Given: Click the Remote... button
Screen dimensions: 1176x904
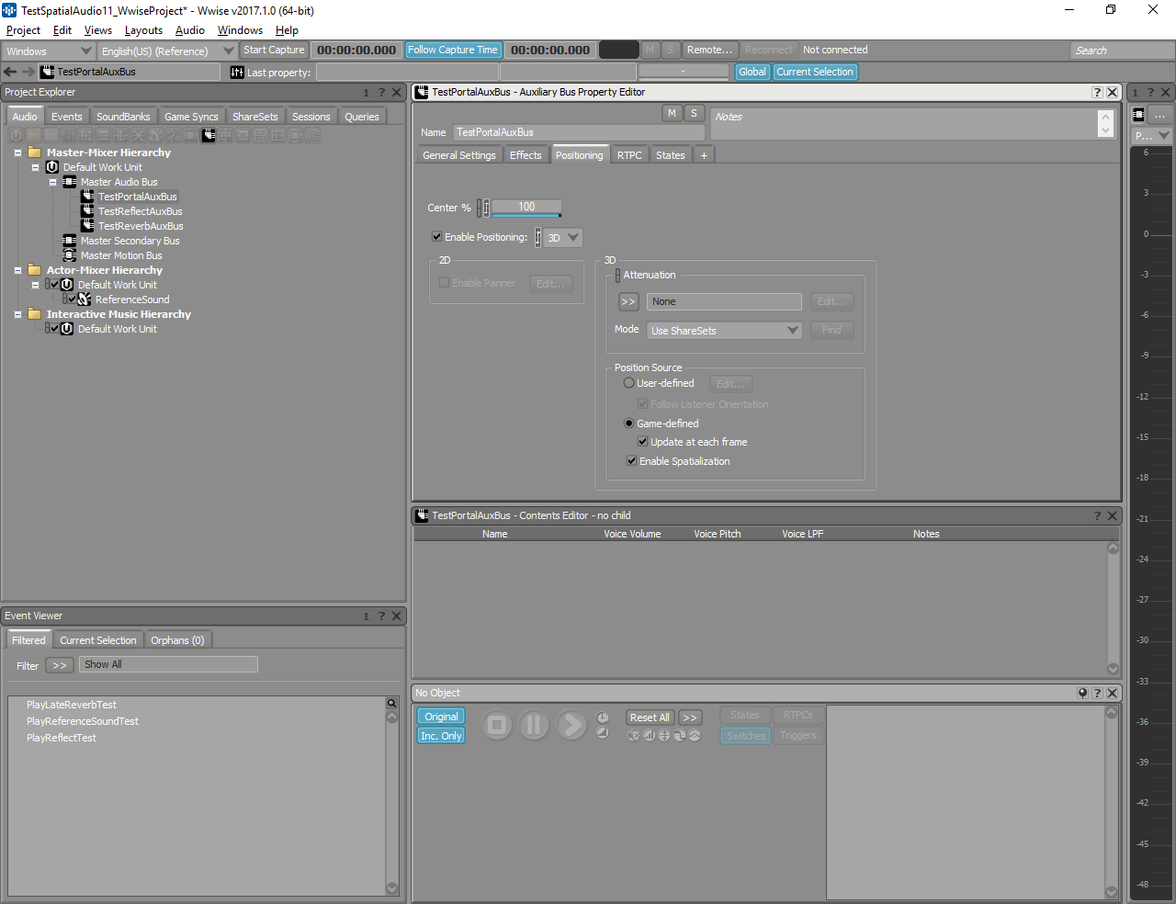Looking at the screenshot, I should pyautogui.click(x=709, y=51).
